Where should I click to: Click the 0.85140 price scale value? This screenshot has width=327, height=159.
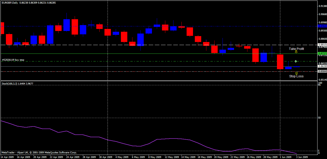pyautogui.click(x=322, y=80)
